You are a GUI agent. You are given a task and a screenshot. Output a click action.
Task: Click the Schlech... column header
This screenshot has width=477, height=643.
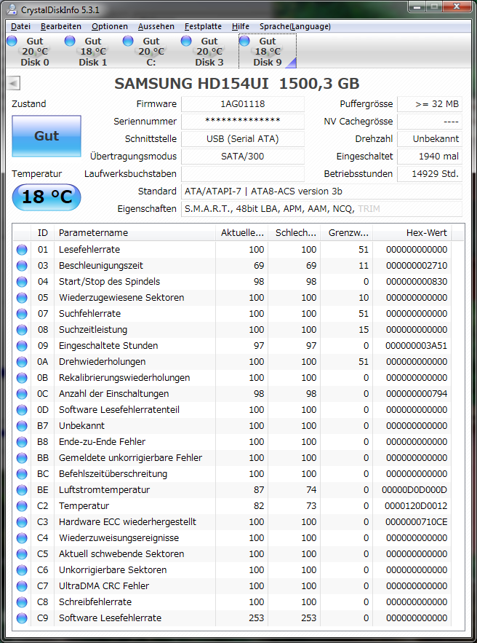coord(294,233)
